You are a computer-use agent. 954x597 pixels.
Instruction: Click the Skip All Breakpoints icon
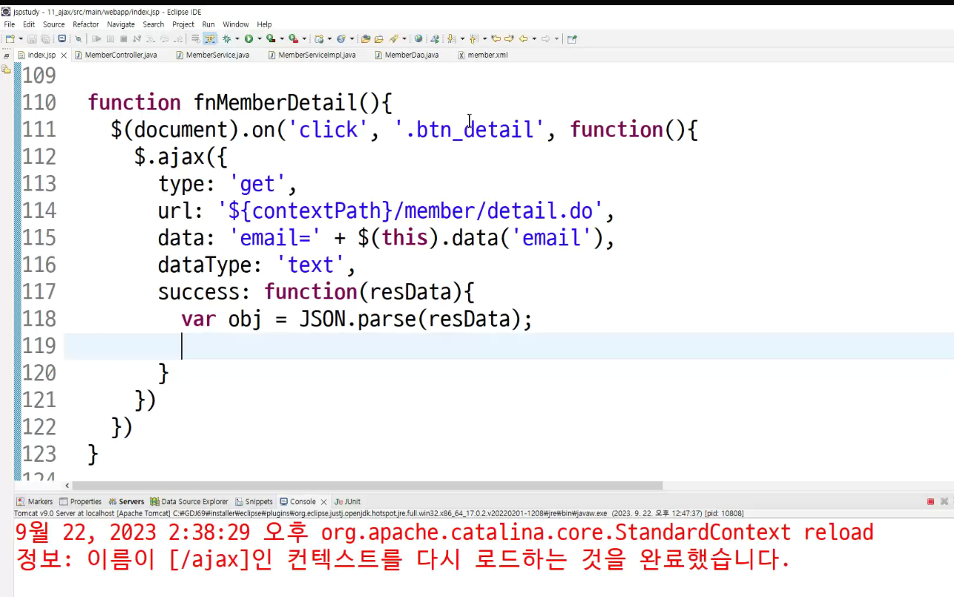(x=78, y=38)
